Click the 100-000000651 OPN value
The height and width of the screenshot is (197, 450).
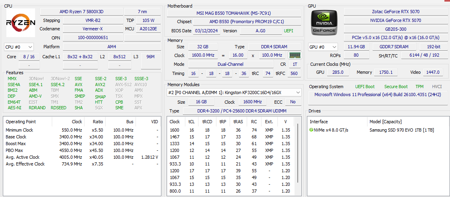[x=93, y=37]
